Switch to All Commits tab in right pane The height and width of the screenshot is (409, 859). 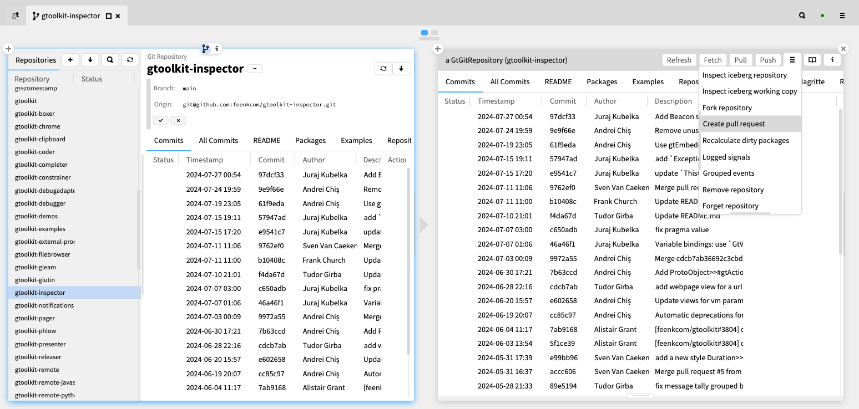510,81
